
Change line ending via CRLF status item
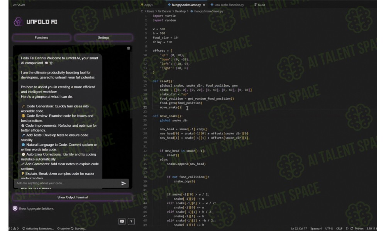click(x=339, y=229)
